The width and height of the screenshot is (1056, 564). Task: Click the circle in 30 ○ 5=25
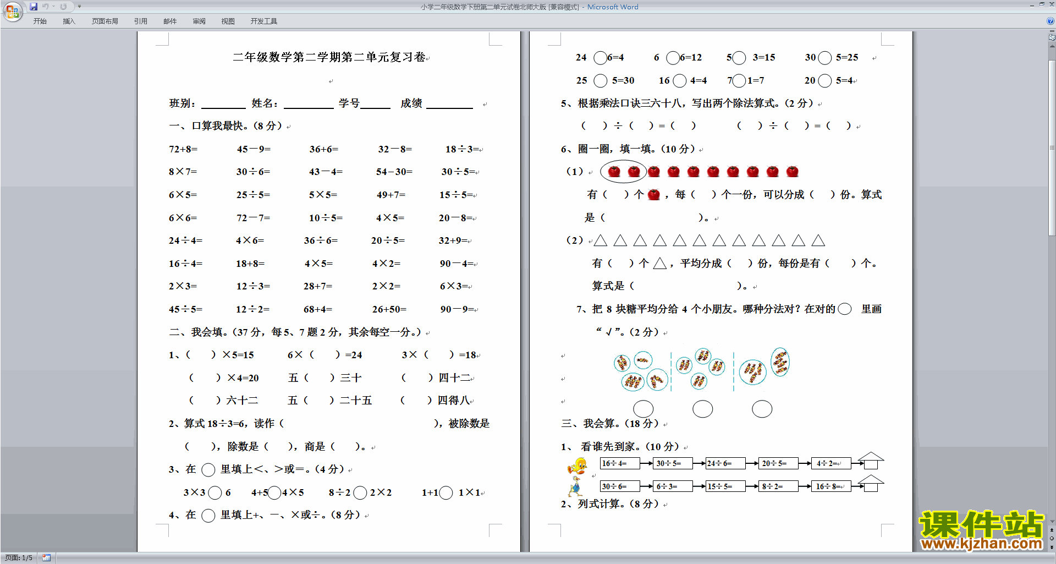824,58
